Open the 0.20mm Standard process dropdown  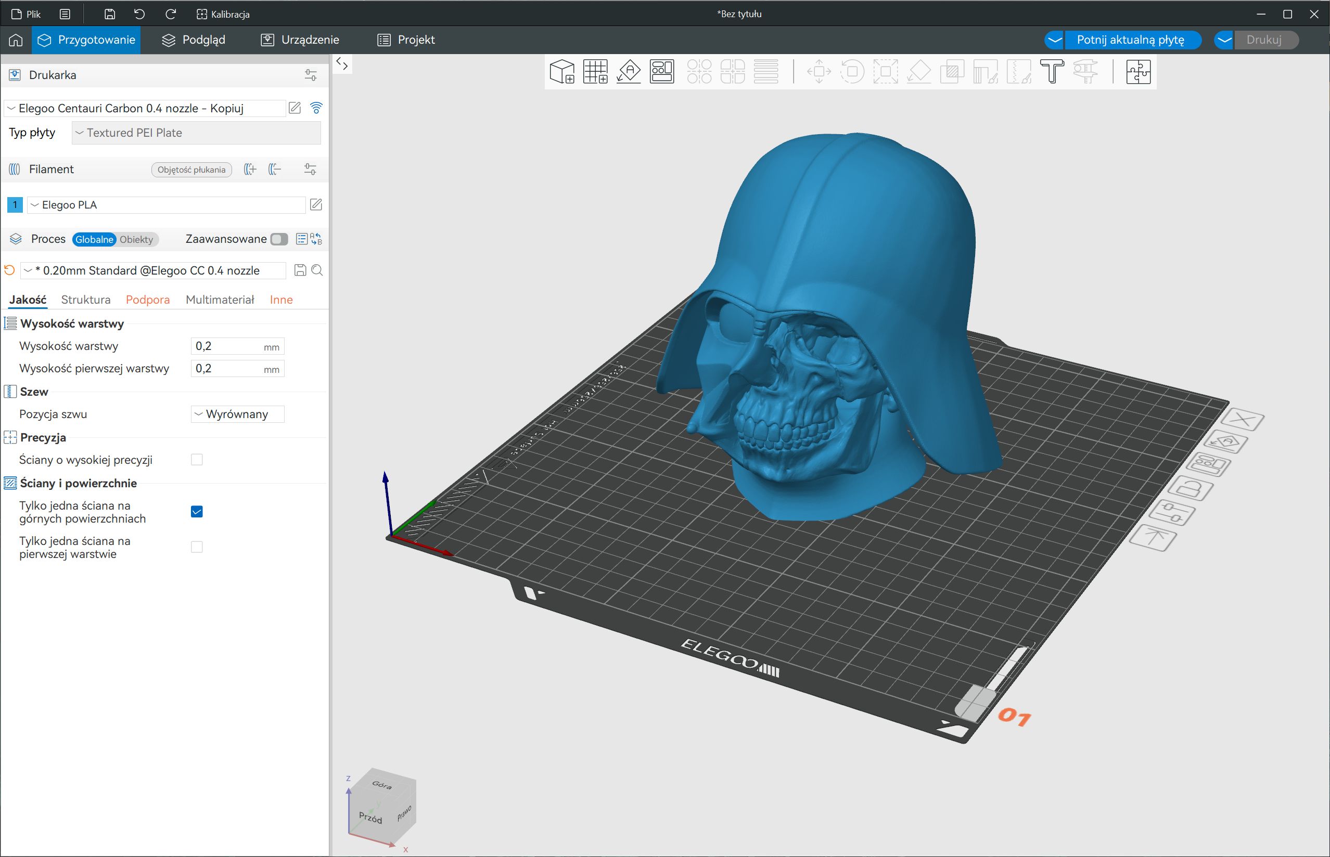(153, 270)
